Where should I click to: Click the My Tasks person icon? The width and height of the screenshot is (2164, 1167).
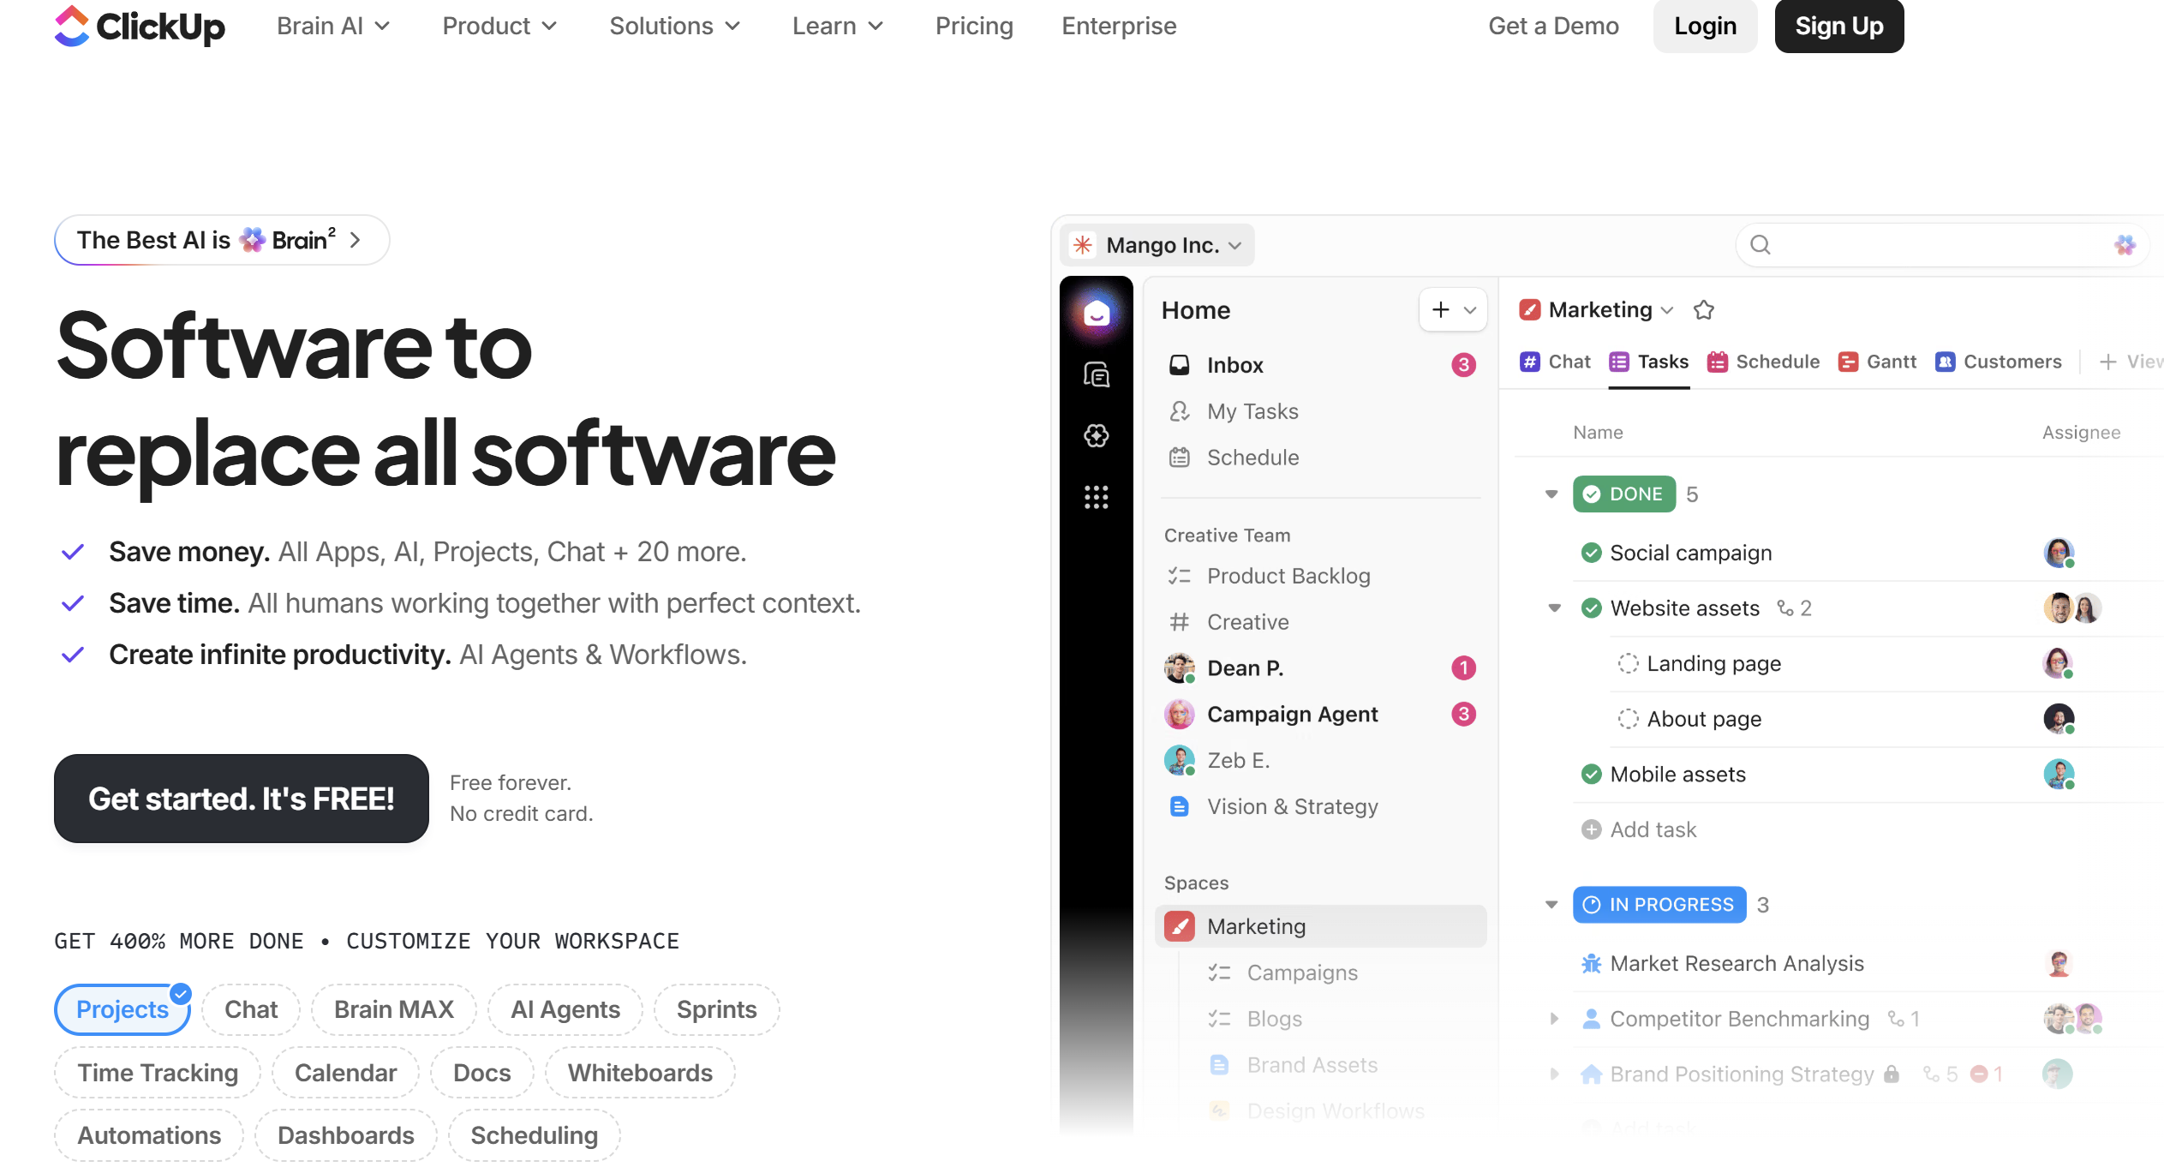click(x=1180, y=411)
